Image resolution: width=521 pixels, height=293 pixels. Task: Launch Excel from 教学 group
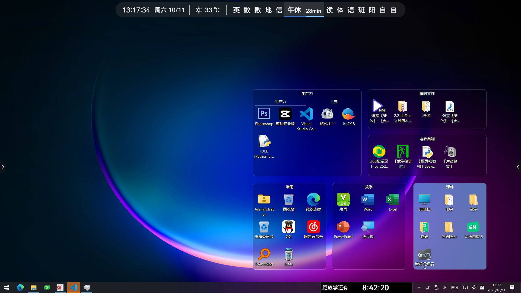[x=392, y=200]
